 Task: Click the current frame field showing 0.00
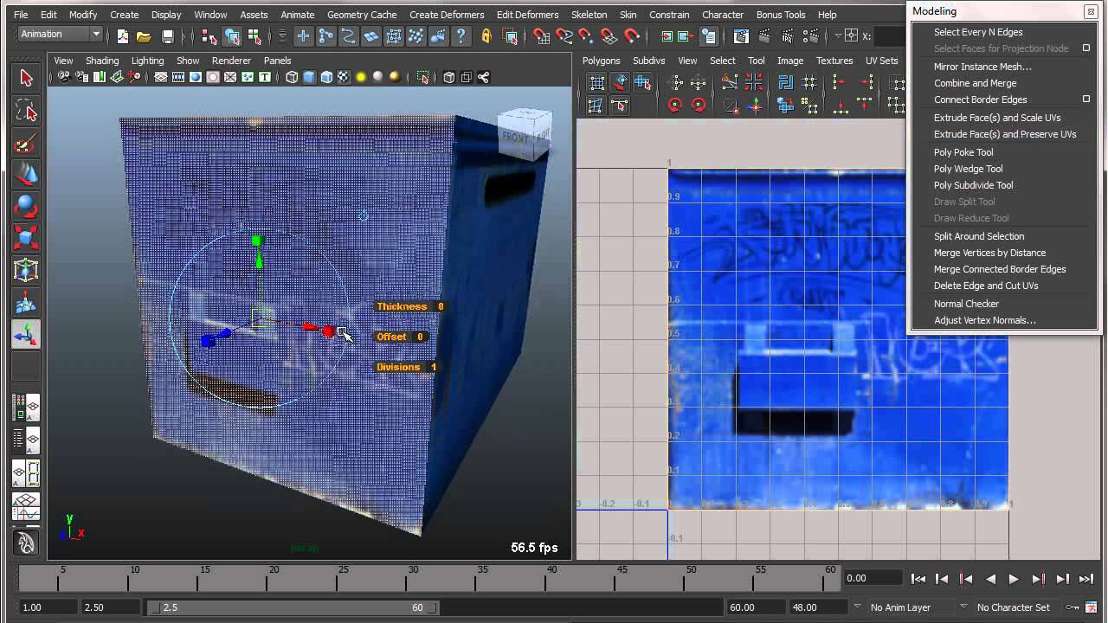click(873, 578)
